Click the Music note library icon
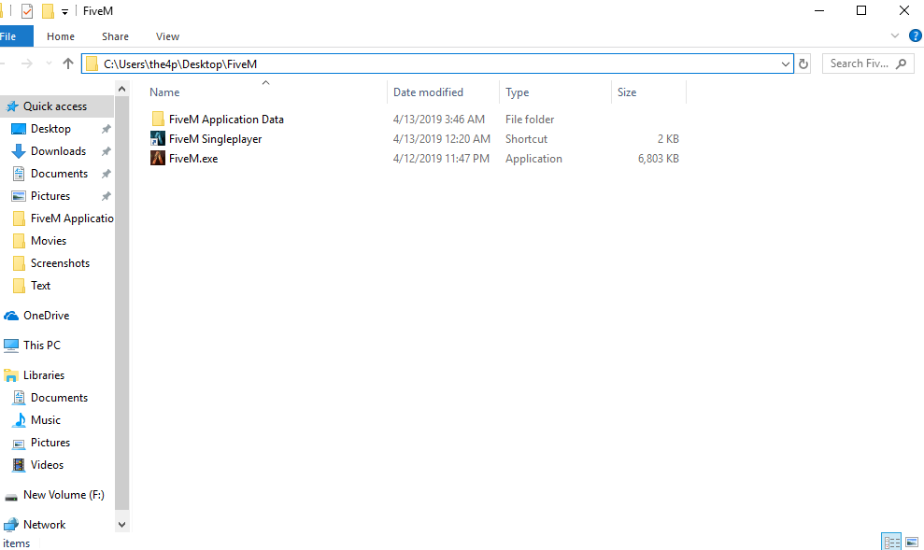Viewport: 924px width, 550px height. point(19,420)
